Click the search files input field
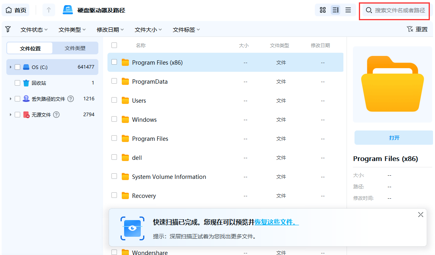 394,12
